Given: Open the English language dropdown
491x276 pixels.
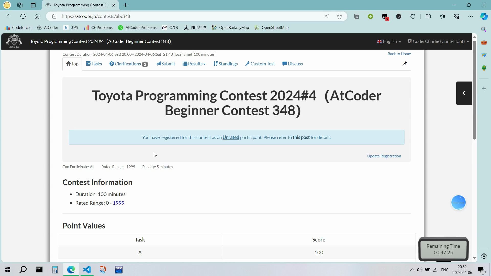Looking at the screenshot, I should tap(389, 41).
